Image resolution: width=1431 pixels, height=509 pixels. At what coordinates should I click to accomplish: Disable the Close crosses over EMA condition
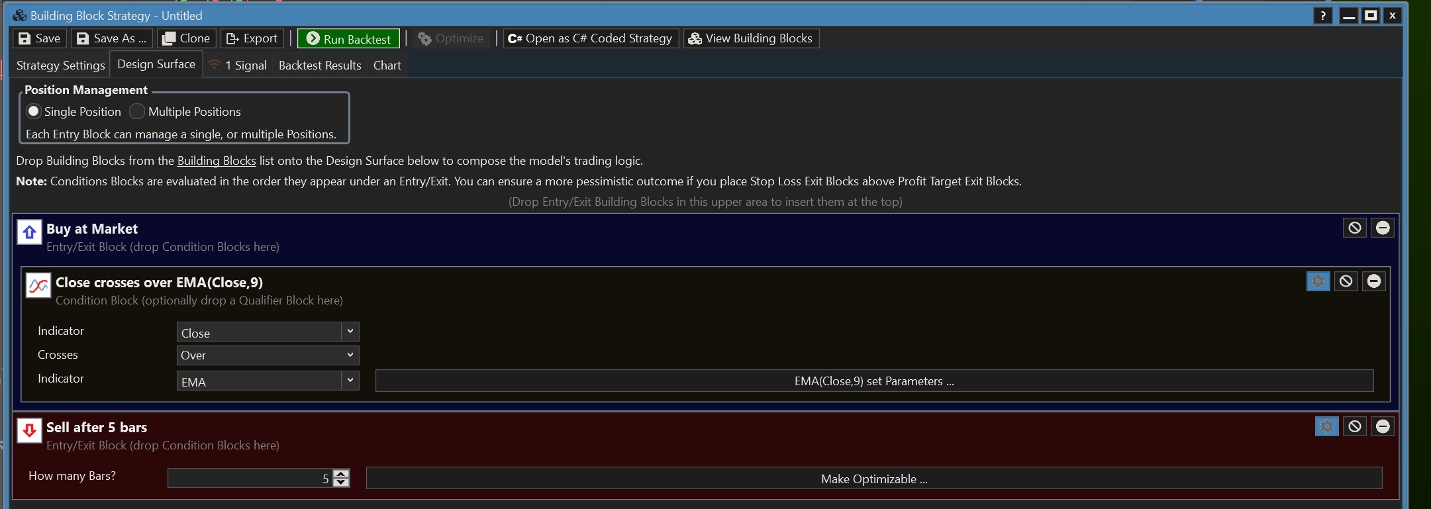point(1346,282)
